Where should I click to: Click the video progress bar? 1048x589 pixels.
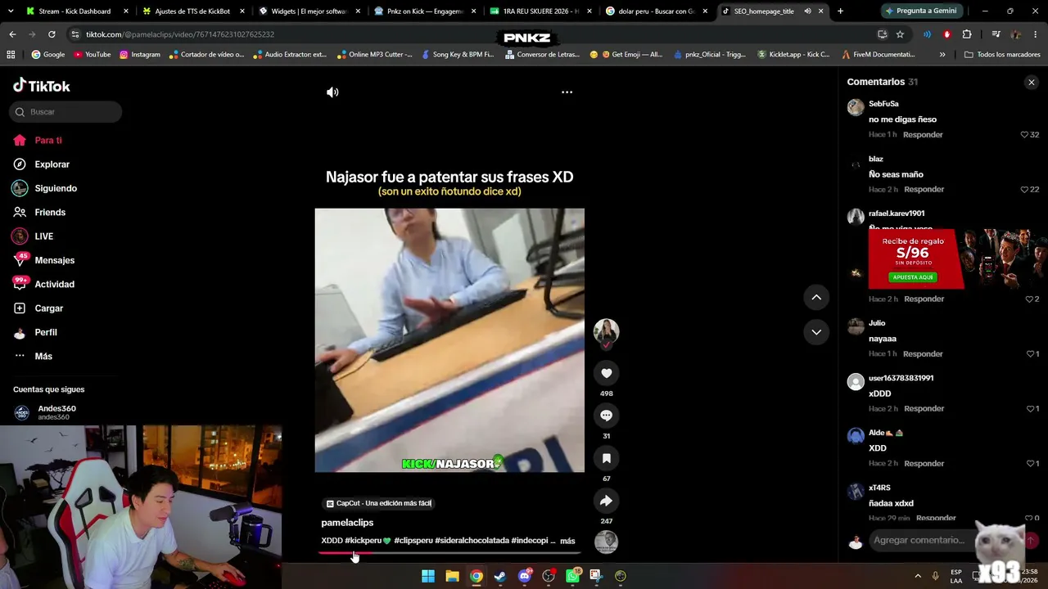coord(449,553)
